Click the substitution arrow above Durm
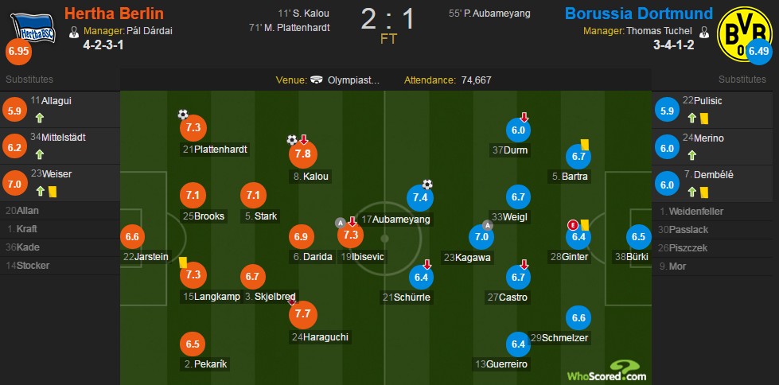Screen dimensions: 779x385 (524, 117)
